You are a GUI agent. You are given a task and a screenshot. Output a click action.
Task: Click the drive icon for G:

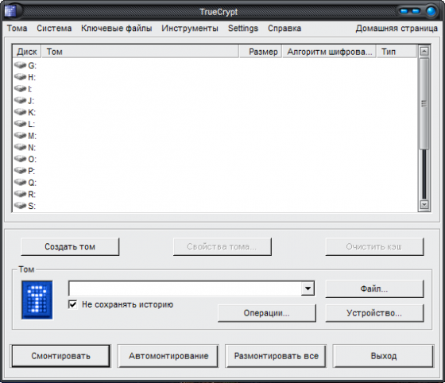click(20, 65)
